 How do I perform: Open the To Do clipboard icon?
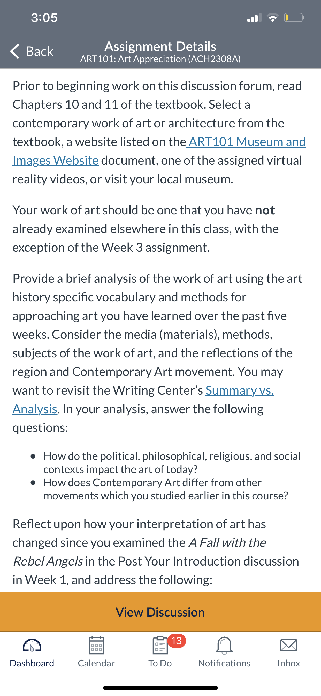pyautogui.click(x=160, y=645)
